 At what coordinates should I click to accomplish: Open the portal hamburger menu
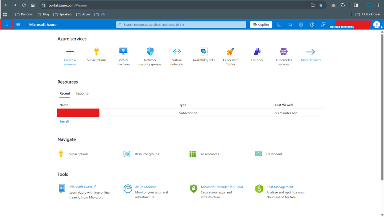(x=18, y=24)
